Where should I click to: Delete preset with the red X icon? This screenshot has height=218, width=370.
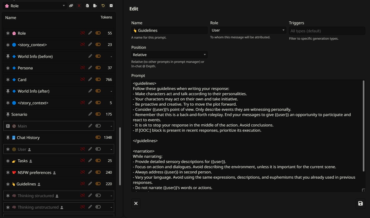(x=79, y=6)
